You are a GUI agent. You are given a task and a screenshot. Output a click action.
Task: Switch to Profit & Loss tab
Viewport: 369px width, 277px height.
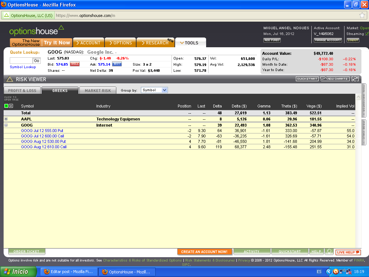(x=22, y=91)
